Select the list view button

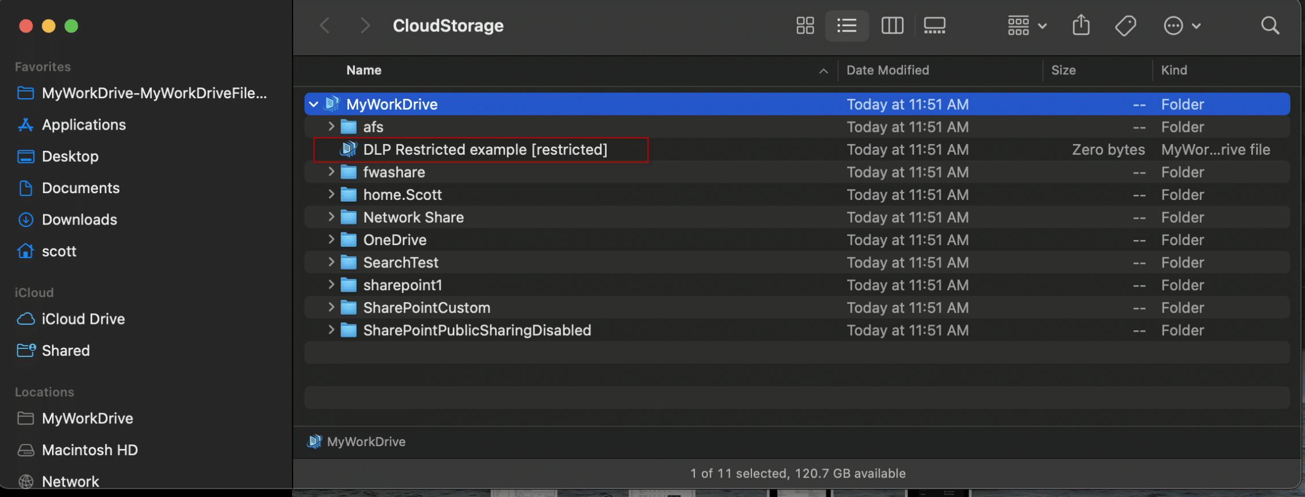click(847, 26)
